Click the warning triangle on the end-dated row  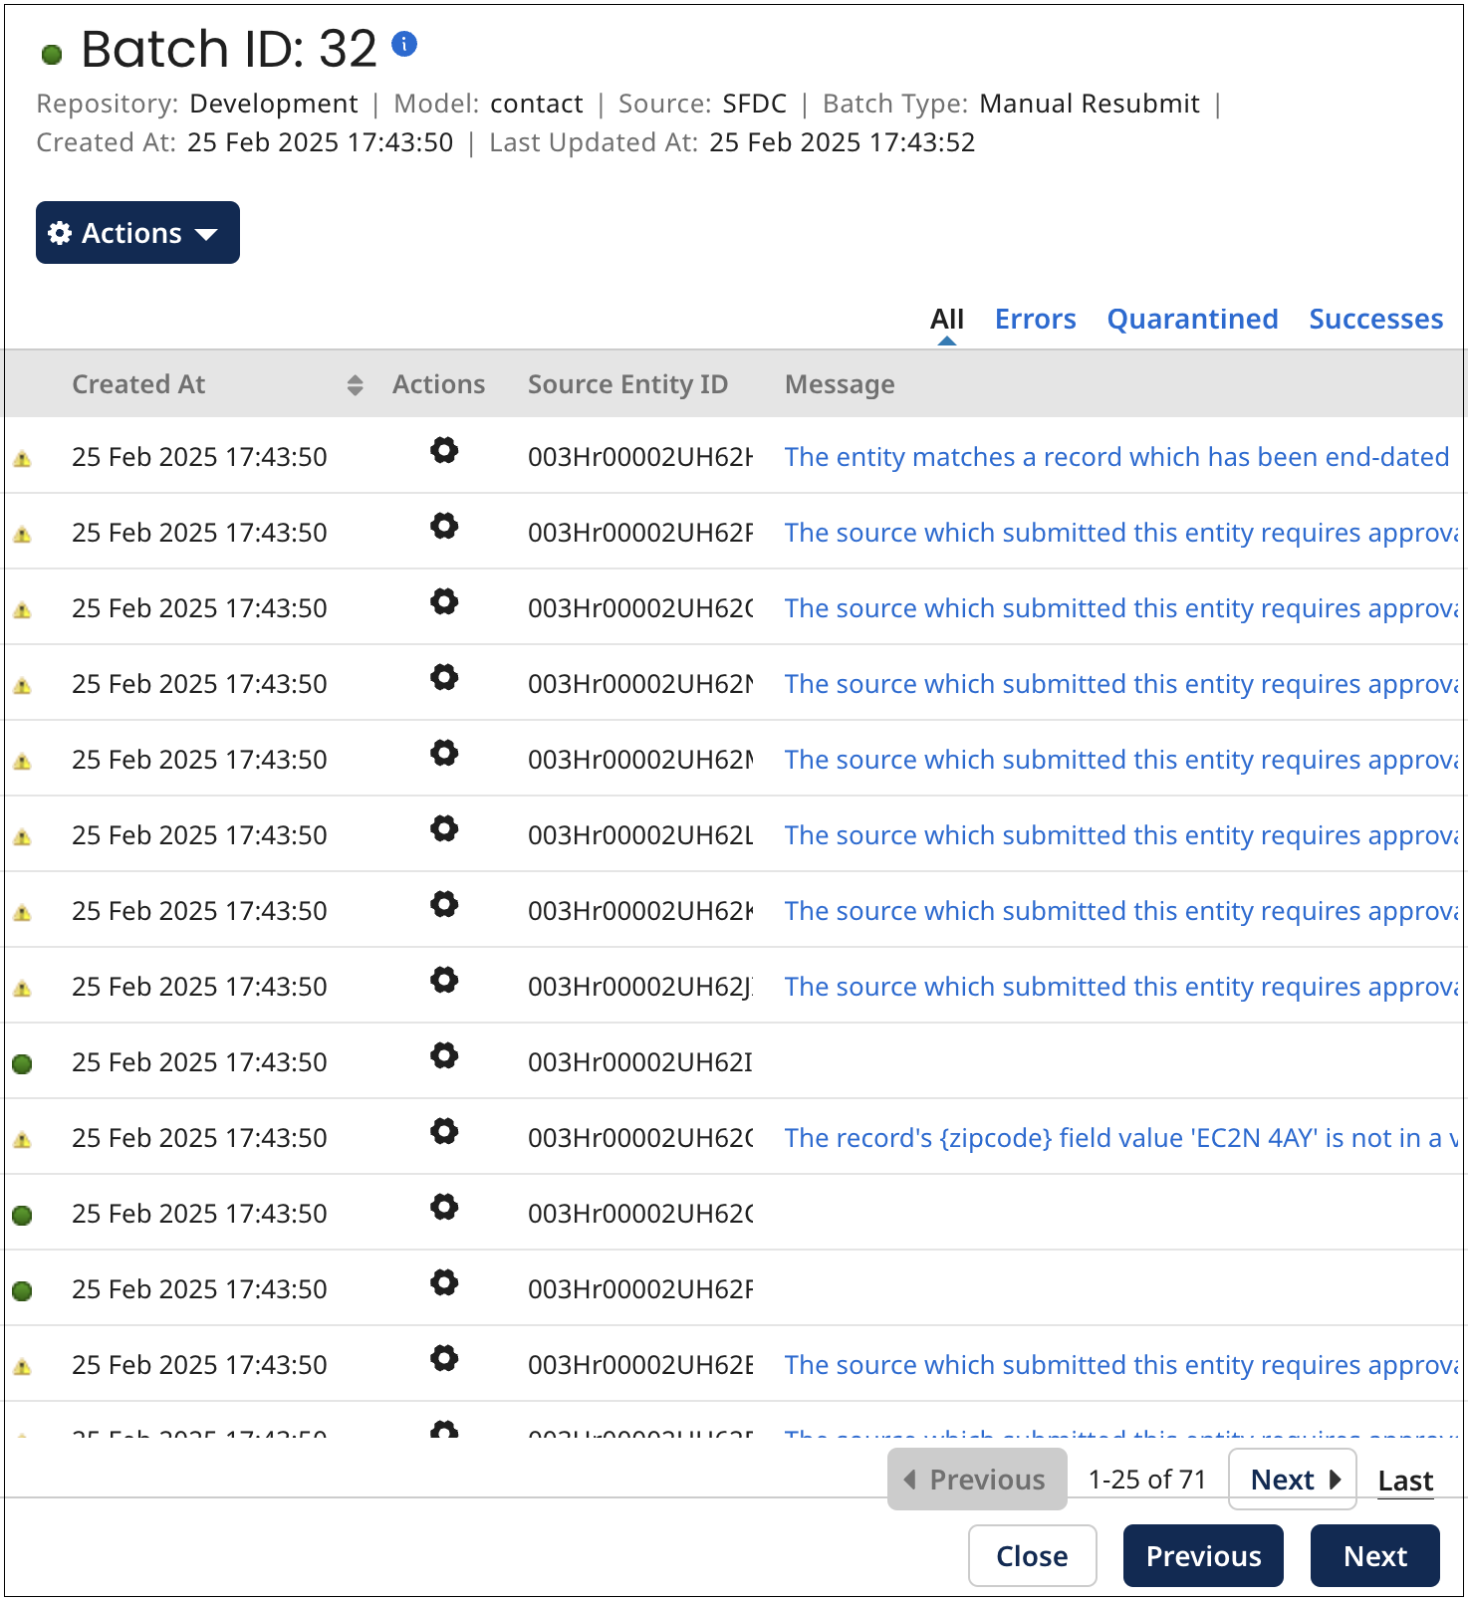(22, 459)
